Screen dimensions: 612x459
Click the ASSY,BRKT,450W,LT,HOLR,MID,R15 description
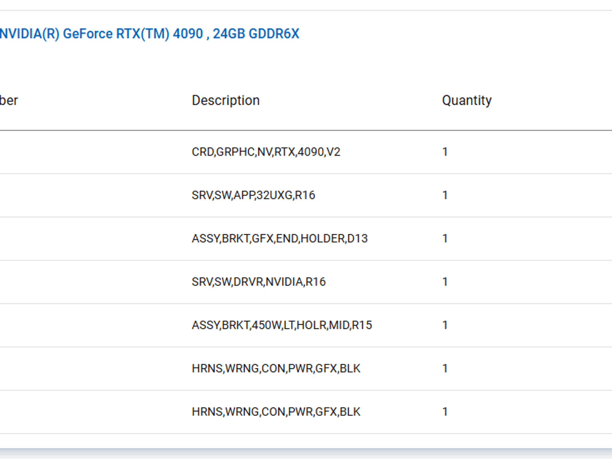[x=282, y=325]
